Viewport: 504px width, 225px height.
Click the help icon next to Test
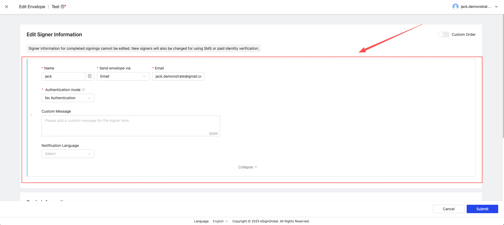pyautogui.click(x=62, y=7)
